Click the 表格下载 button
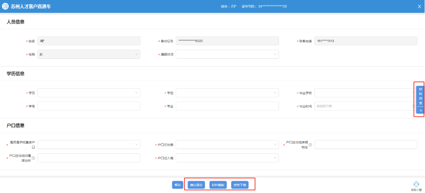Image resolution: width=425 pixels, height=193 pixels. [x=240, y=185]
